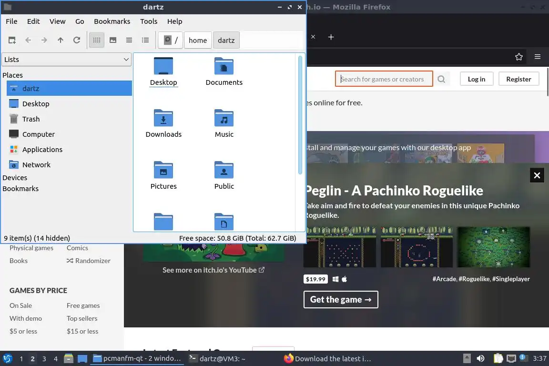The height and width of the screenshot is (366, 549).
Task: Close the Peglin featured game popup
Action: pyautogui.click(x=537, y=175)
